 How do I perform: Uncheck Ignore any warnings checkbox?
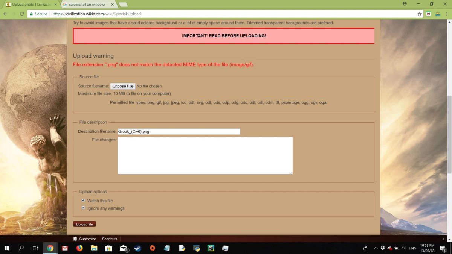[x=83, y=208]
